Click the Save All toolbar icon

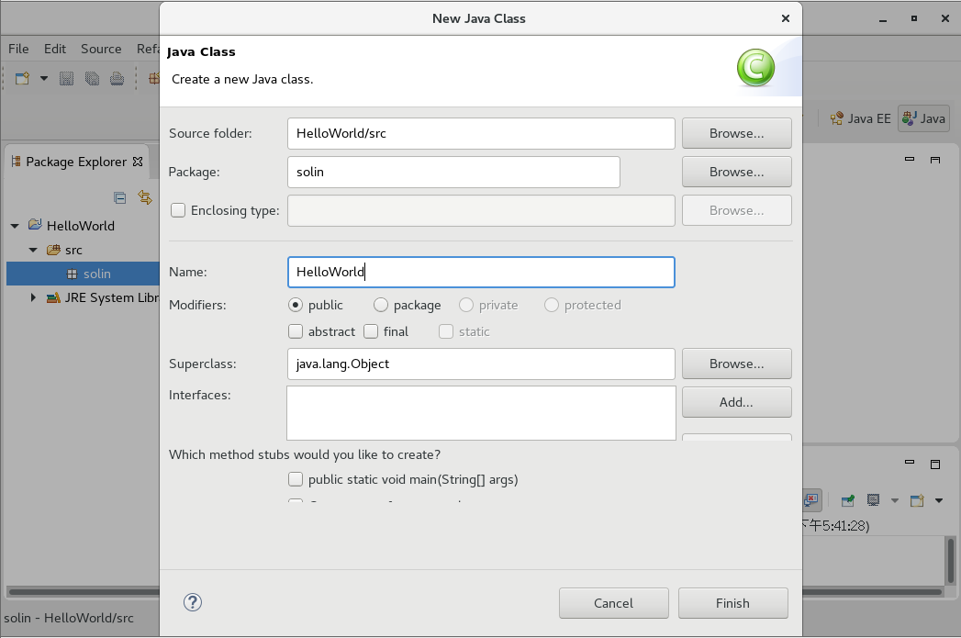click(92, 79)
